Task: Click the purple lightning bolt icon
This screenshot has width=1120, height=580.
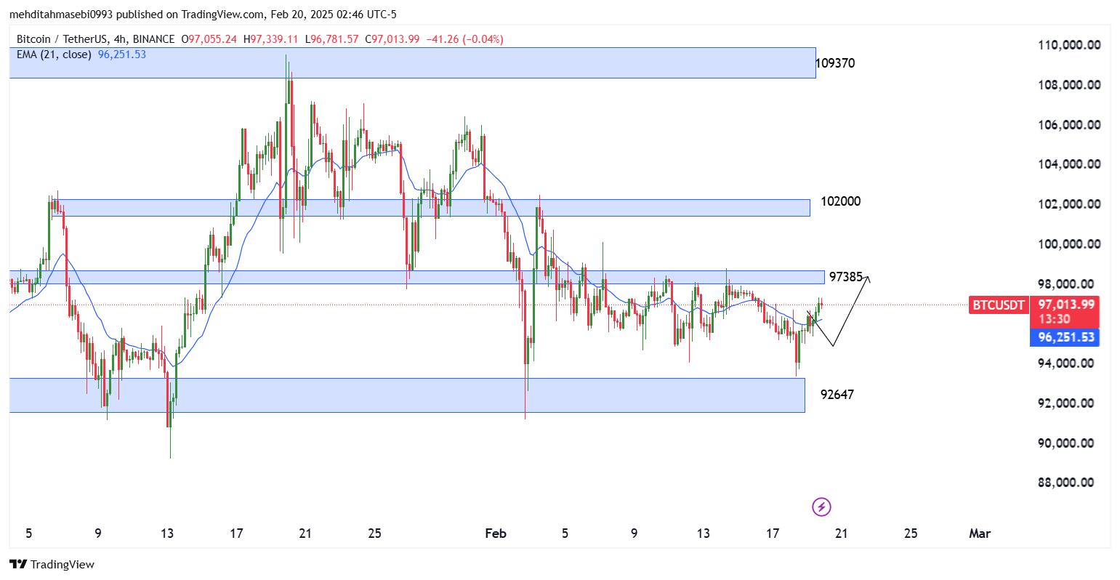Action: (x=821, y=507)
